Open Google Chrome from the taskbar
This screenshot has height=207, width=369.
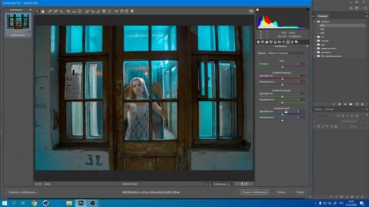35,203
